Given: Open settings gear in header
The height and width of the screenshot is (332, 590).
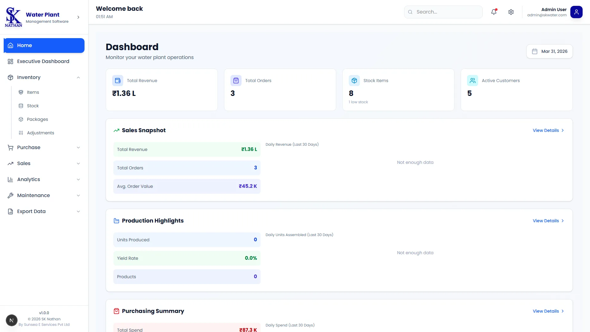Looking at the screenshot, I should point(511,12).
